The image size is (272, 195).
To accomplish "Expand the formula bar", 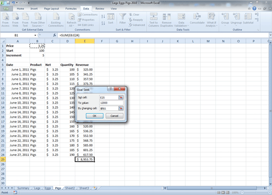I will click(270, 35).
